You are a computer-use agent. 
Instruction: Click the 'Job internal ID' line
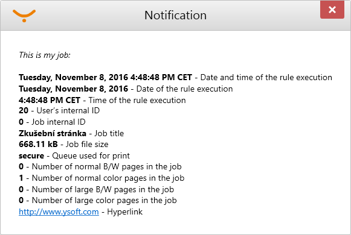point(52,122)
